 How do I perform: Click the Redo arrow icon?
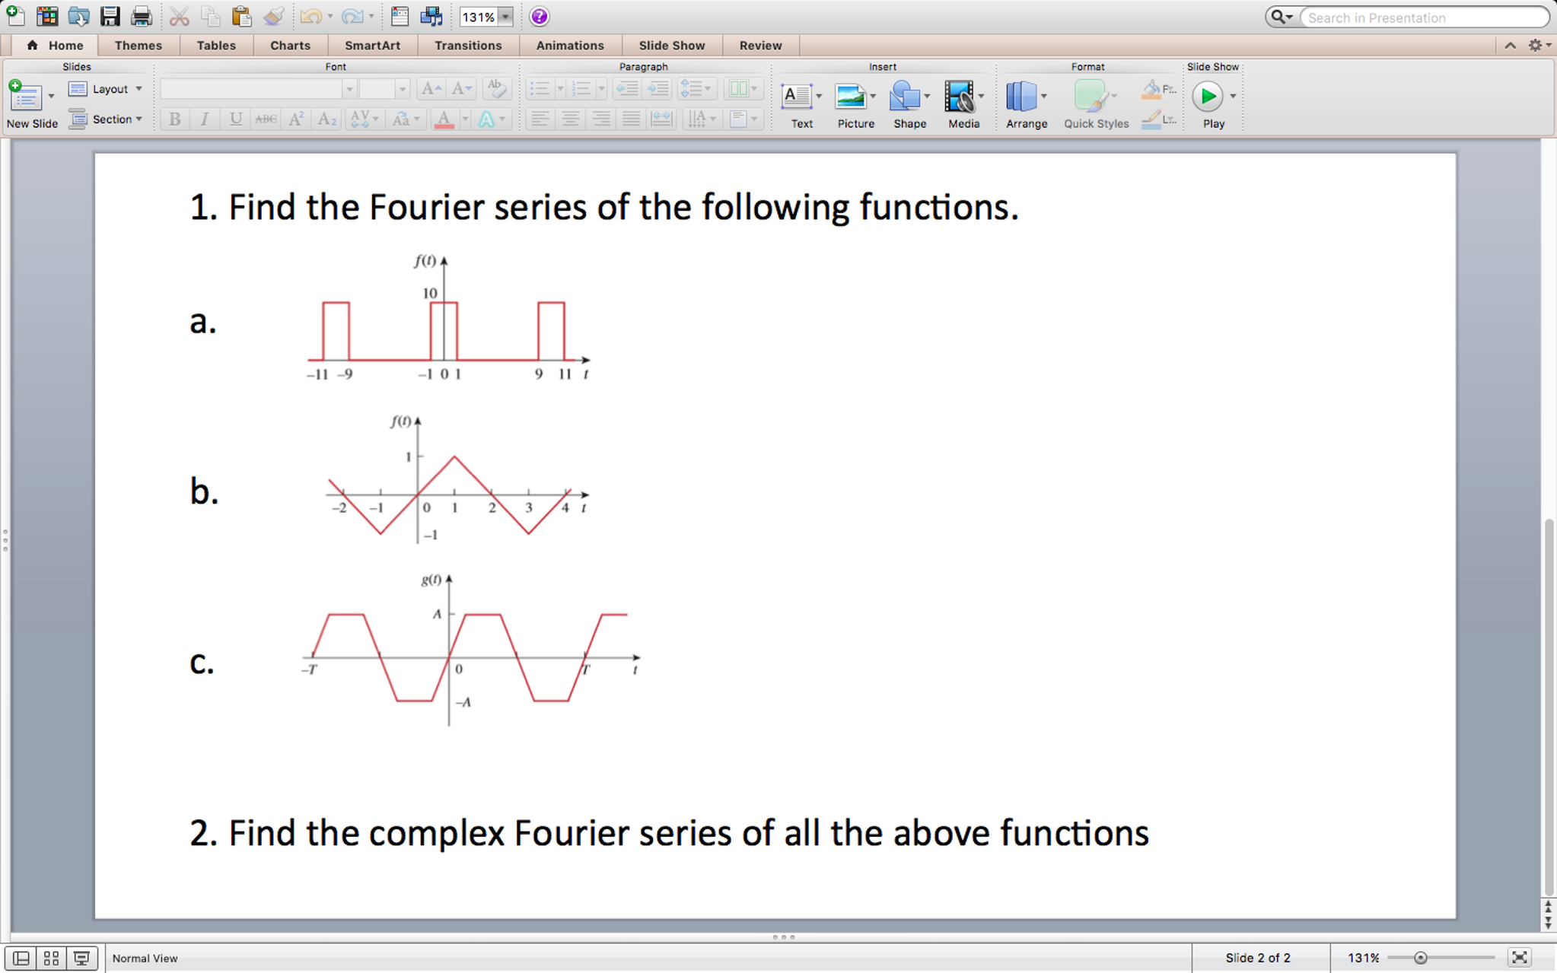[352, 16]
